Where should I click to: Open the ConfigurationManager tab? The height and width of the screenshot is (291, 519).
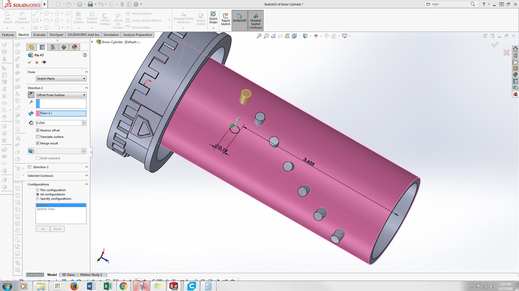[53, 47]
